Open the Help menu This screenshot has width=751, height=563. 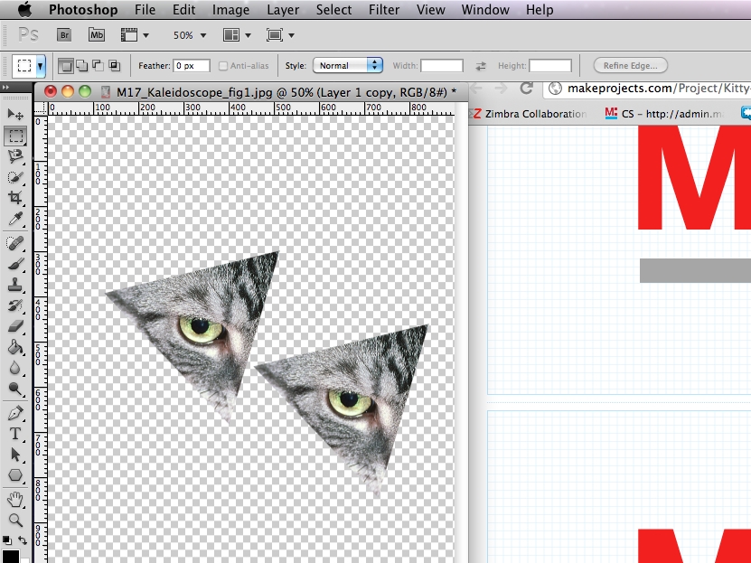(x=540, y=10)
